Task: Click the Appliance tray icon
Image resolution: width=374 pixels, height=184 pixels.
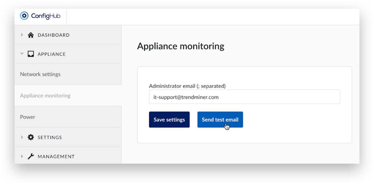Action: pyautogui.click(x=31, y=54)
